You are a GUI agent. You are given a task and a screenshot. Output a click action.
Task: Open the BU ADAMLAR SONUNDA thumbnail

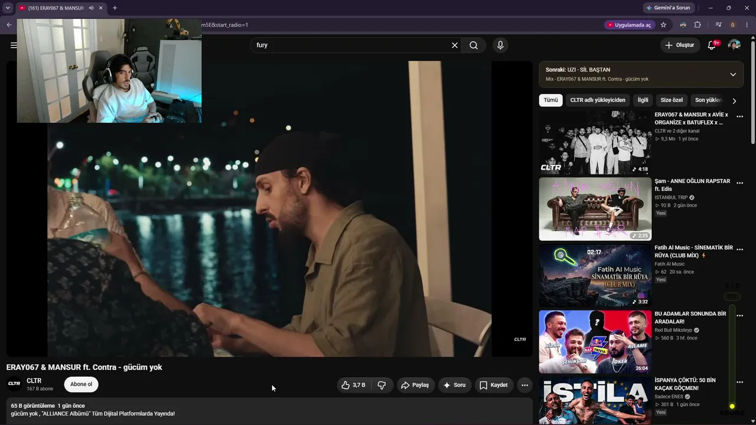(595, 342)
